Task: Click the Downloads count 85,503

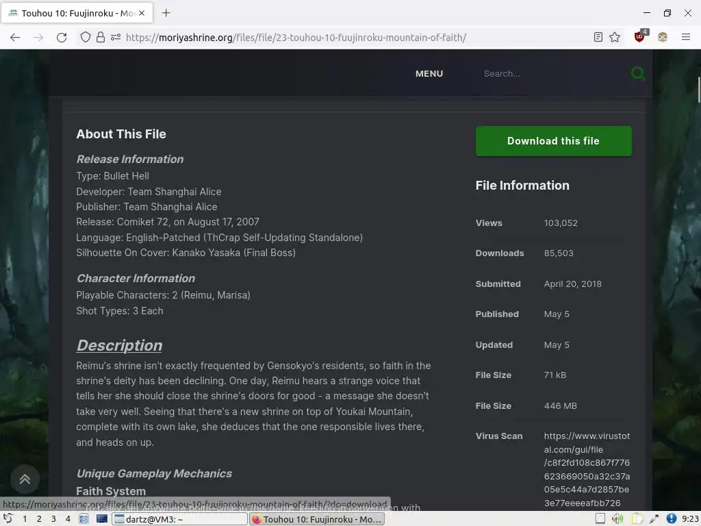Action: [559, 253]
